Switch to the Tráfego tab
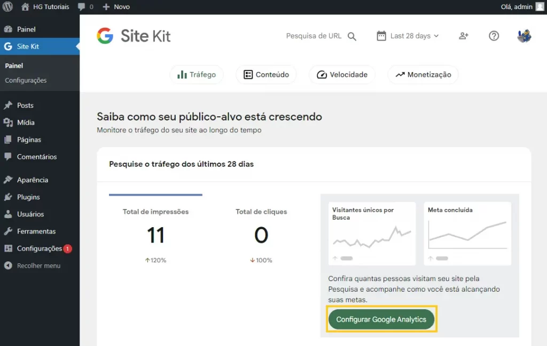The image size is (547, 346). click(197, 75)
